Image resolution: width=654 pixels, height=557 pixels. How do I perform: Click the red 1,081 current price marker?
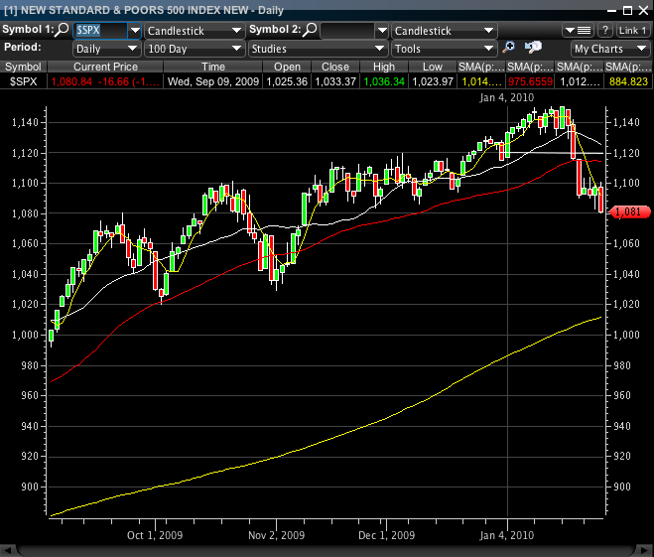tap(627, 211)
